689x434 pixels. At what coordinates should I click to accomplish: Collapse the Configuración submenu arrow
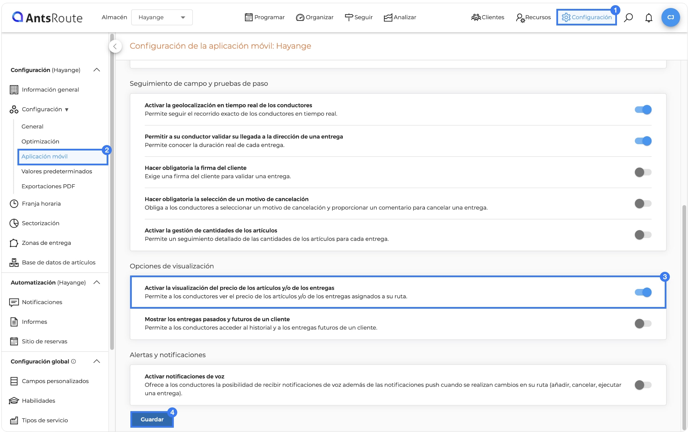click(x=67, y=110)
